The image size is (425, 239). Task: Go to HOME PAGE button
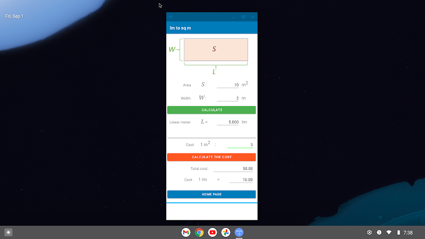(x=211, y=194)
